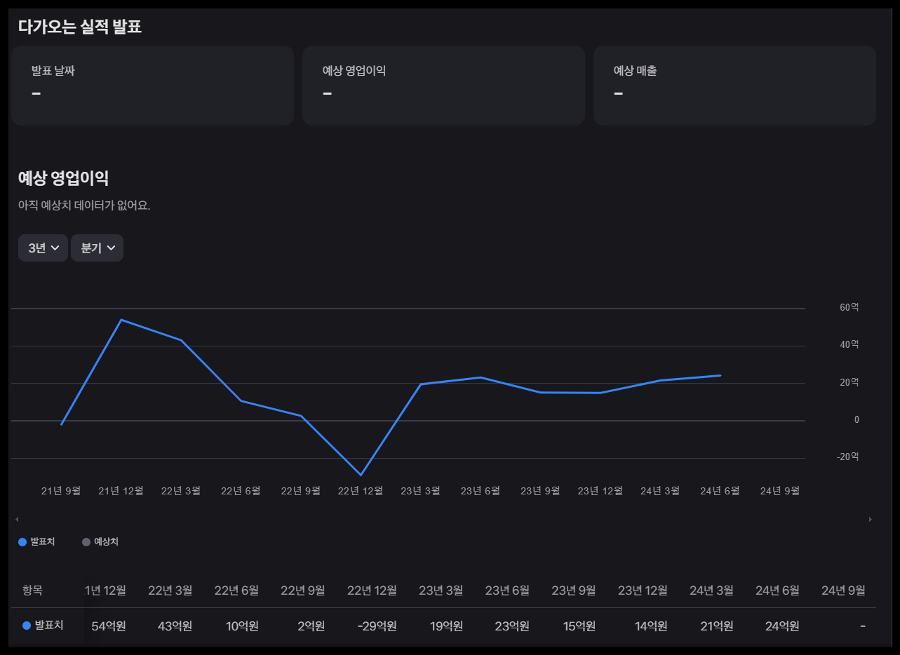Click the -29억원 table cell
This screenshot has width=900, height=655.
tap(376, 626)
